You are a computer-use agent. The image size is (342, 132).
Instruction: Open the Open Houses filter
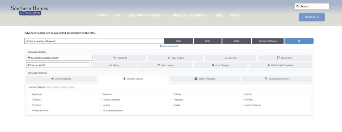pos(165,65)
